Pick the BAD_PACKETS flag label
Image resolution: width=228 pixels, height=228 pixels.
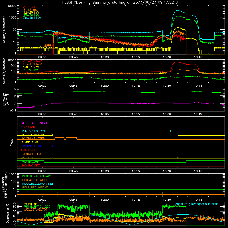31,165
